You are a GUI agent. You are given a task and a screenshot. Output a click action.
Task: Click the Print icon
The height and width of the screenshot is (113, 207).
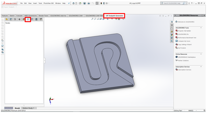click(89, 3)
